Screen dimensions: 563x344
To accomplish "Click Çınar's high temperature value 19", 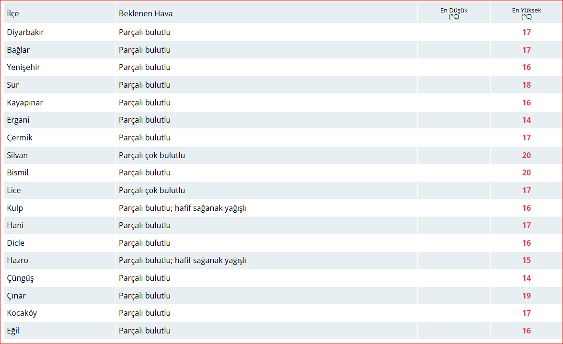I will (526, 296).
